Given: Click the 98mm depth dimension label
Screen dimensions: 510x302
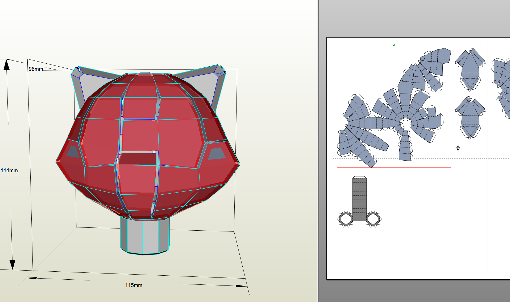Looking at the screenshot, I should pos(36,69).
